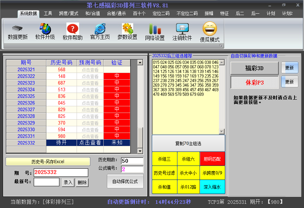Viewport: 304px width, 208px height.
Task: Open the 跨度/复式 tab
Action: point(69,14)
